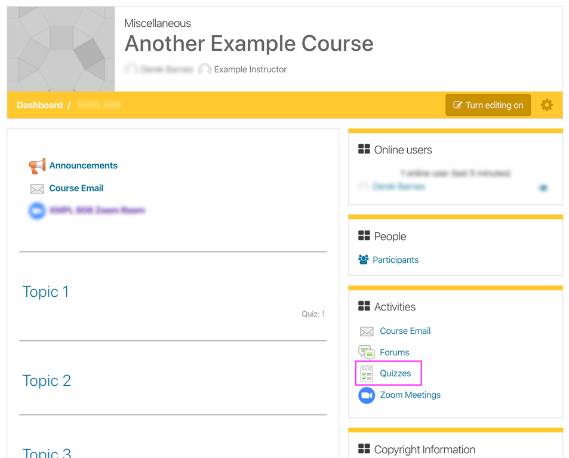Open the settings gear on the yellow bar
This screenshot has width=569, height=458.
coord(546,104)
